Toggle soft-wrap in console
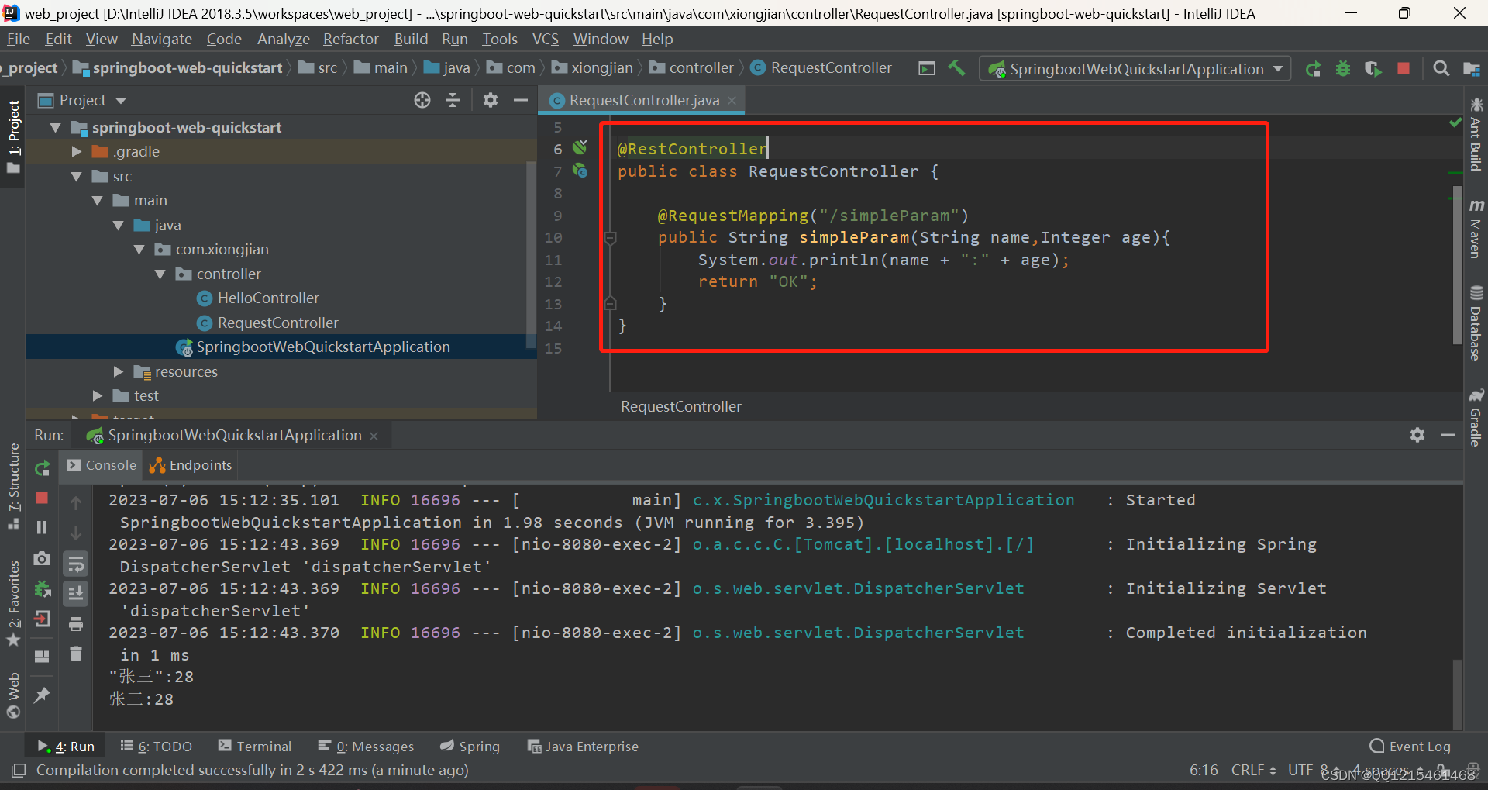The height and width of the screenshot is (790, 1488). click(76, 564)
